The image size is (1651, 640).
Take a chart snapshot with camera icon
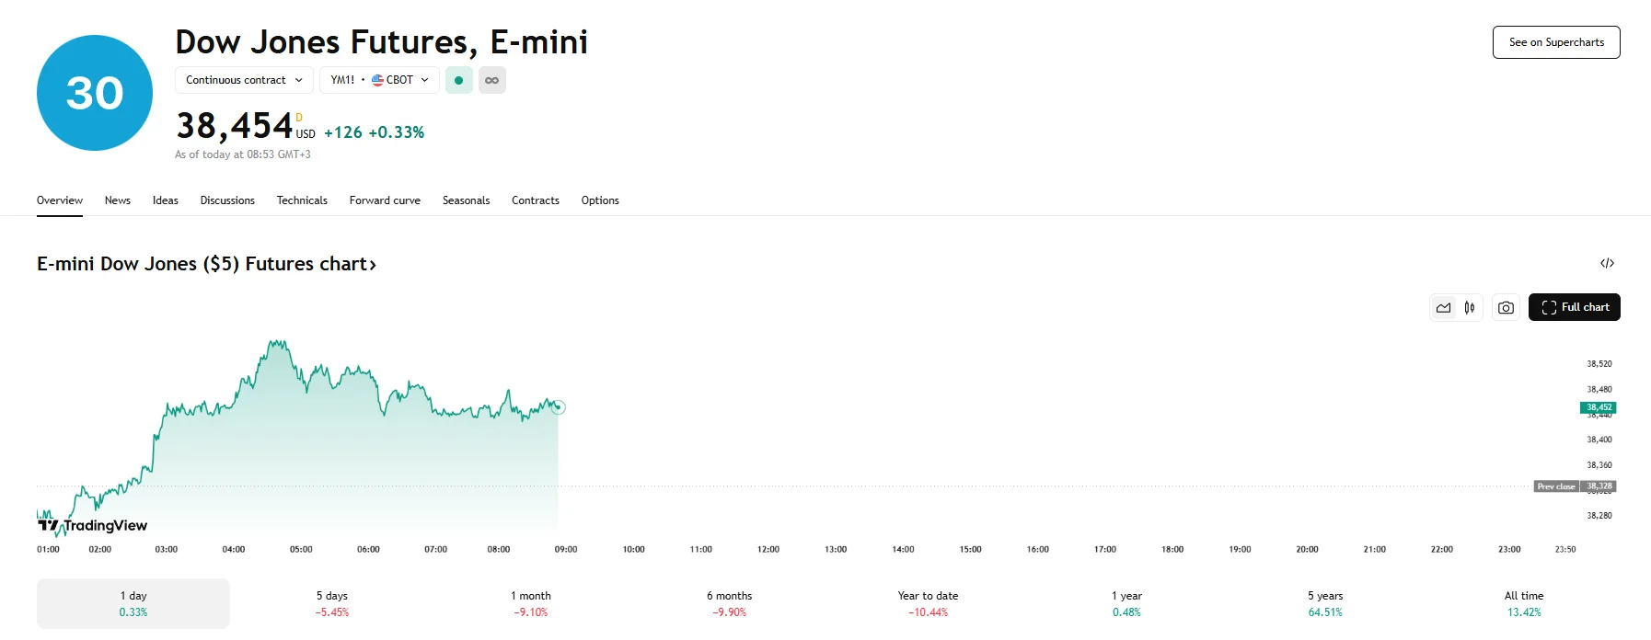click(1506, 308)
